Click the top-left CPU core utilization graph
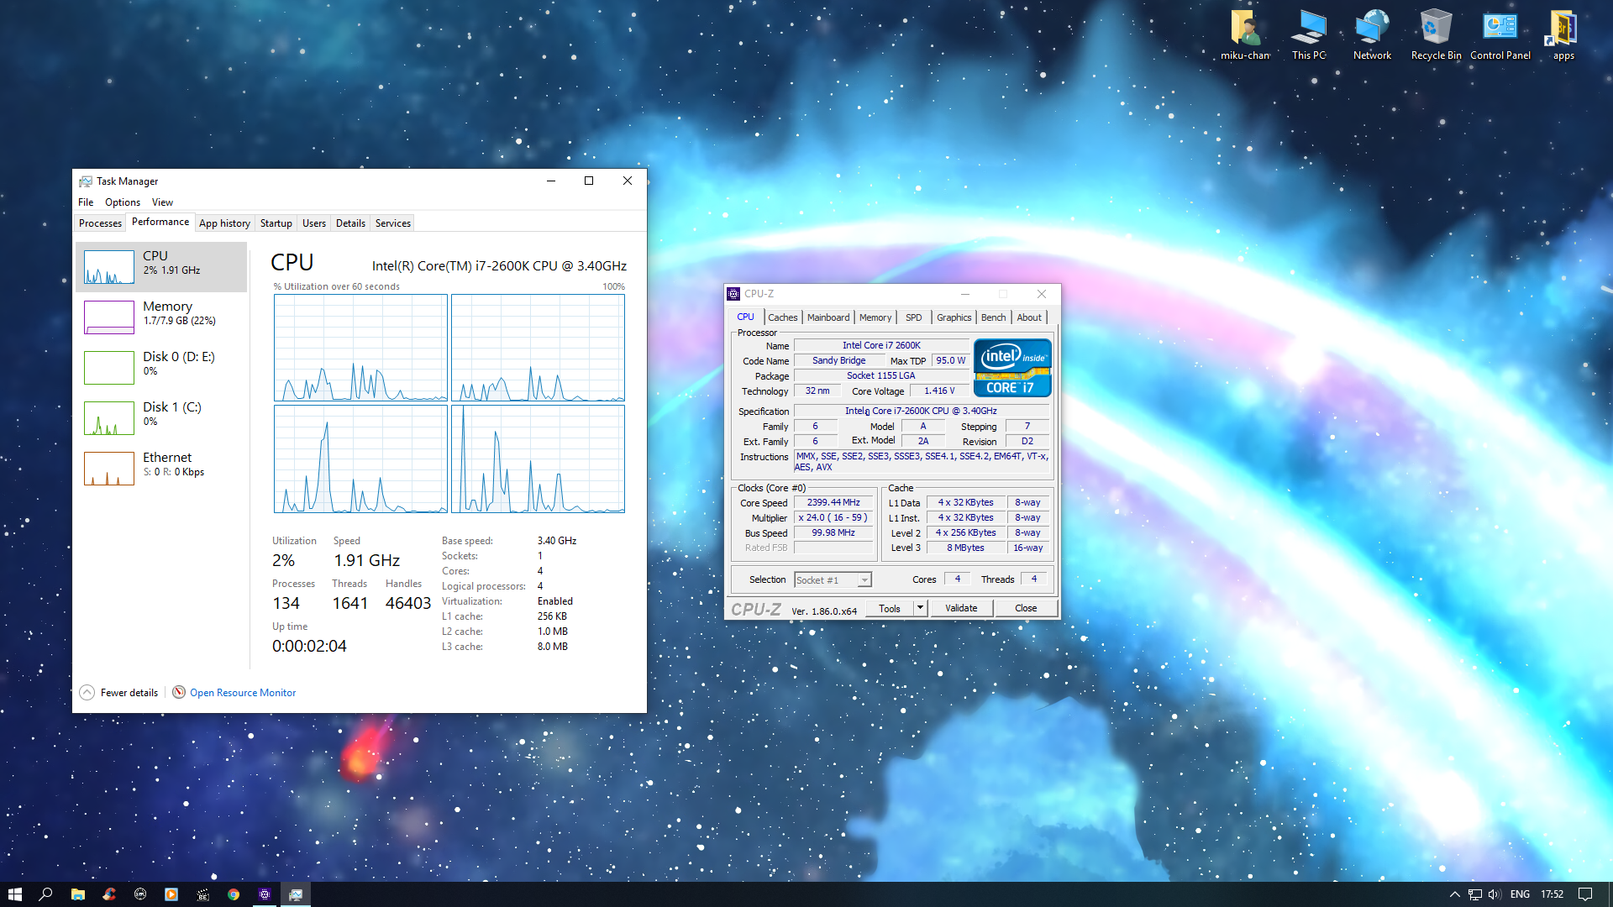This screenshot has height=907, width=1613. click(x=360, y=348)
